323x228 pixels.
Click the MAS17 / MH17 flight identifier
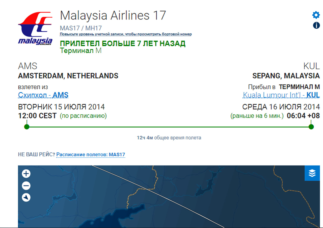81,28
